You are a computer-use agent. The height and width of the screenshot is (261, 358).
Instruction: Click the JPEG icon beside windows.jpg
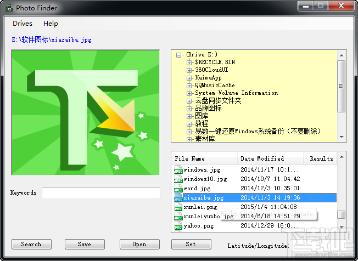pos(178,170)
